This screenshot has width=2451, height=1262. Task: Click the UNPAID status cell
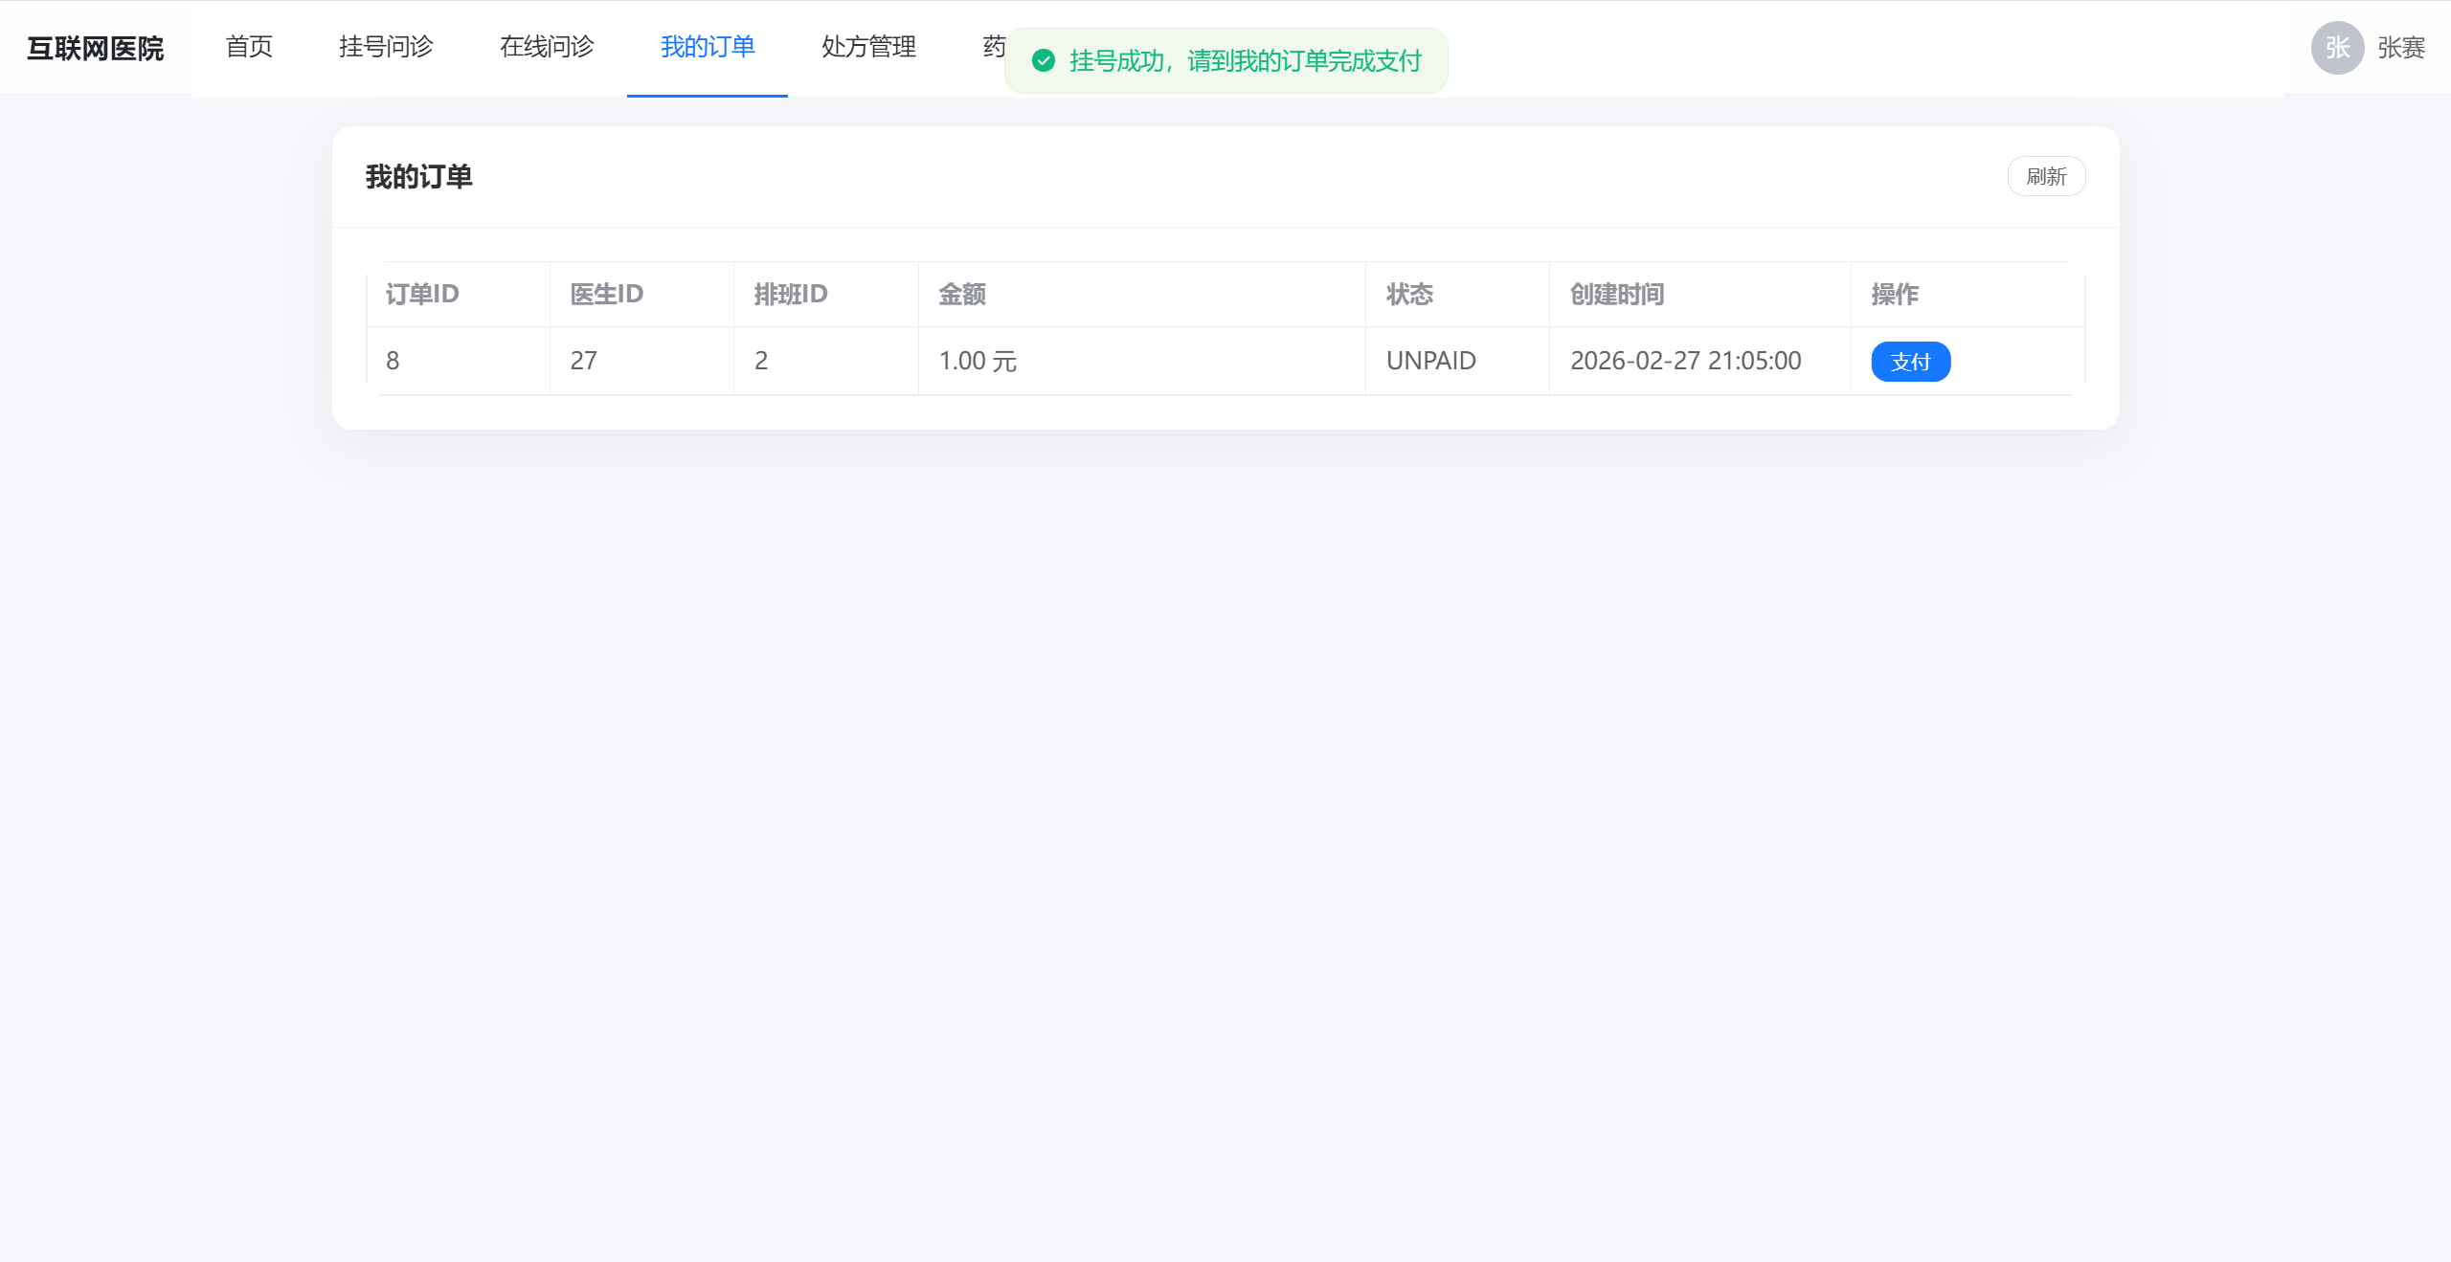pyautogui.click(x=1430, y=361)
